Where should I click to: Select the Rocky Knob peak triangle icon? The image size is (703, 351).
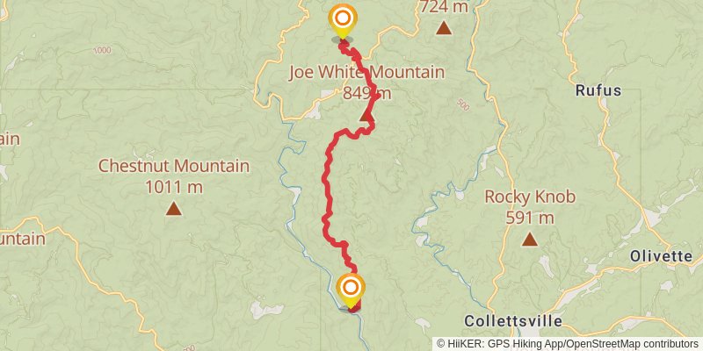click(530, 239)
